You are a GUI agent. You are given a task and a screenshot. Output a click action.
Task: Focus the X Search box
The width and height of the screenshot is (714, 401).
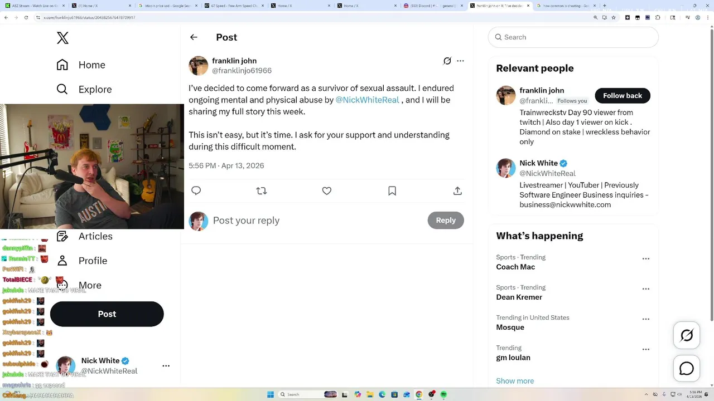[x=573, y=37]
